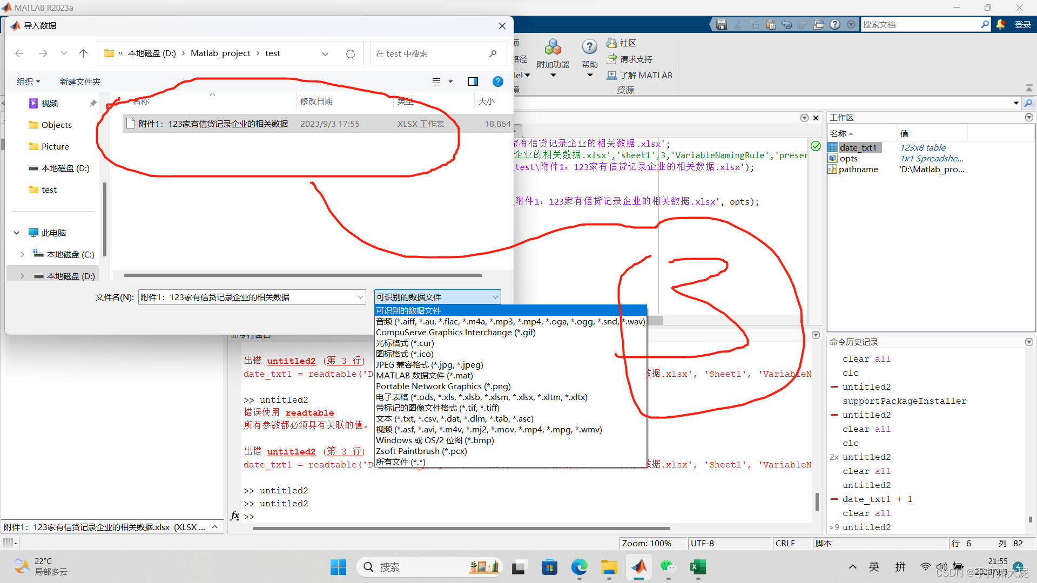Select date_txt1 variable in workspace
Image resolution: width=1037 pixels, height=583 pixels.
pos(858,147)
